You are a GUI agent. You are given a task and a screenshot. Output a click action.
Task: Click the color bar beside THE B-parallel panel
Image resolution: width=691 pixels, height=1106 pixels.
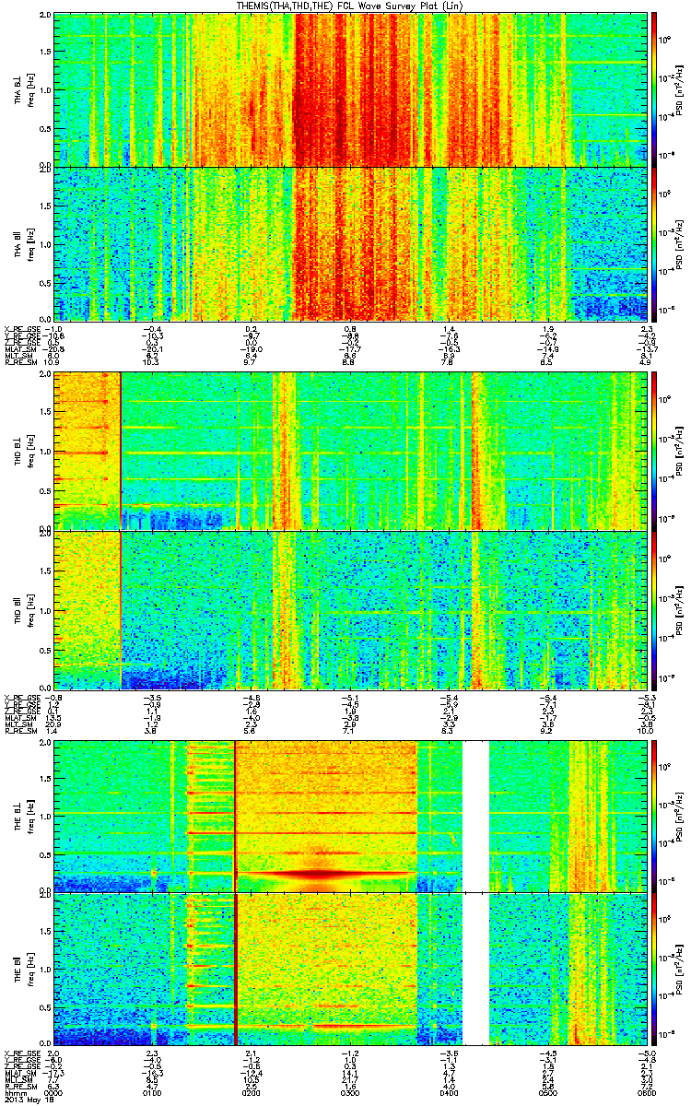(x=654, y=970)
